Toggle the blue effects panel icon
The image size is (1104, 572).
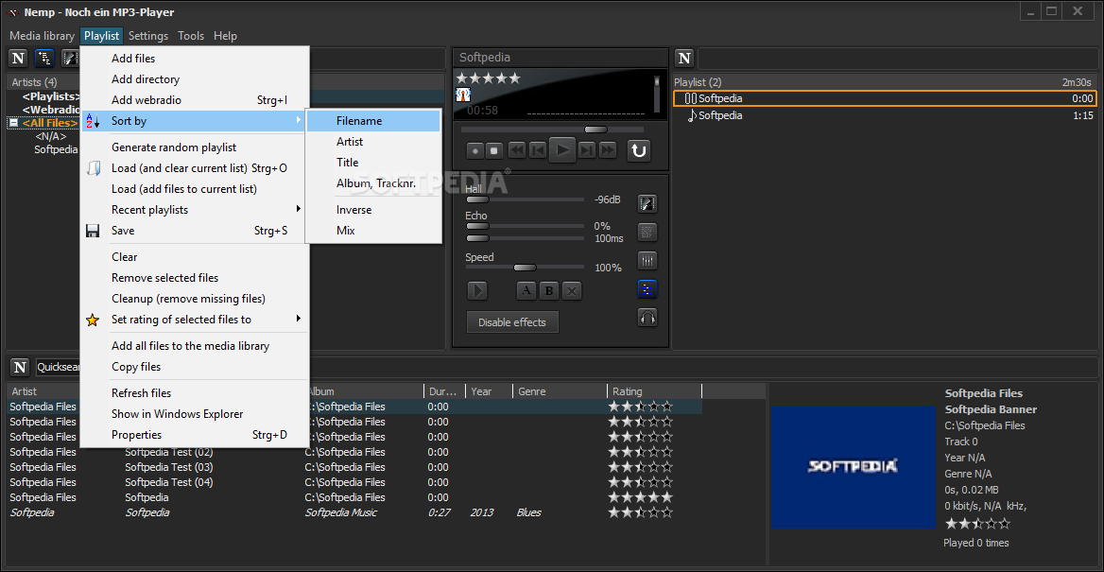(x=647, y=288)
